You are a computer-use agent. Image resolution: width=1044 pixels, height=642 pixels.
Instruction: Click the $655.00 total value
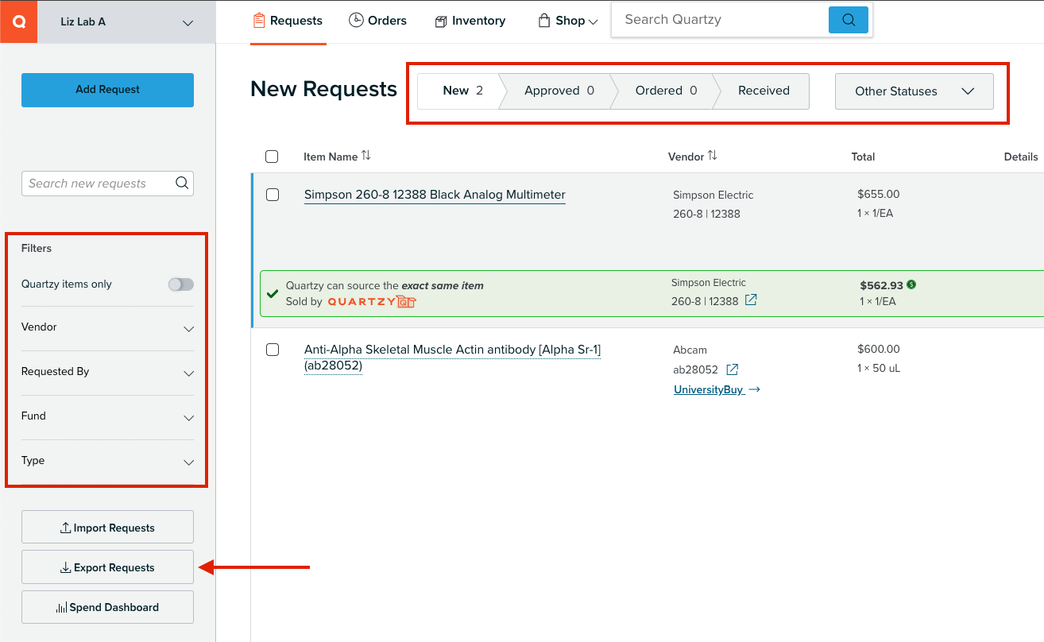click(x=879, y=194)
